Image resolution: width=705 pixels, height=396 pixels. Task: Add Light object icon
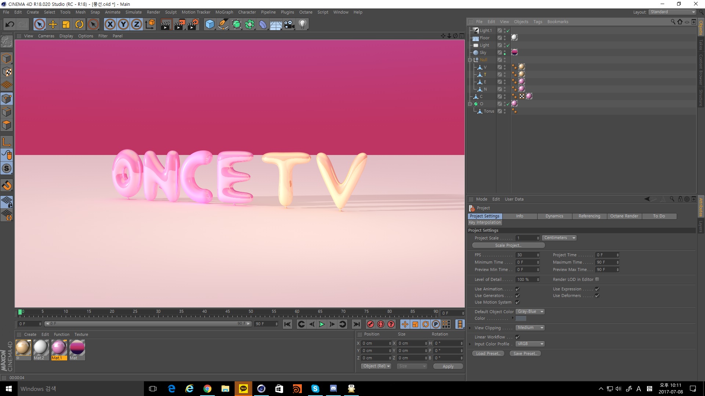tap(303, 25)
